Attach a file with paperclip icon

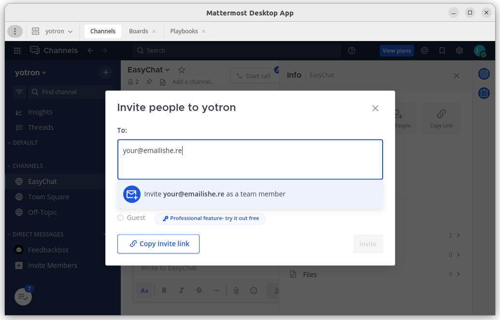pos(236,291)
